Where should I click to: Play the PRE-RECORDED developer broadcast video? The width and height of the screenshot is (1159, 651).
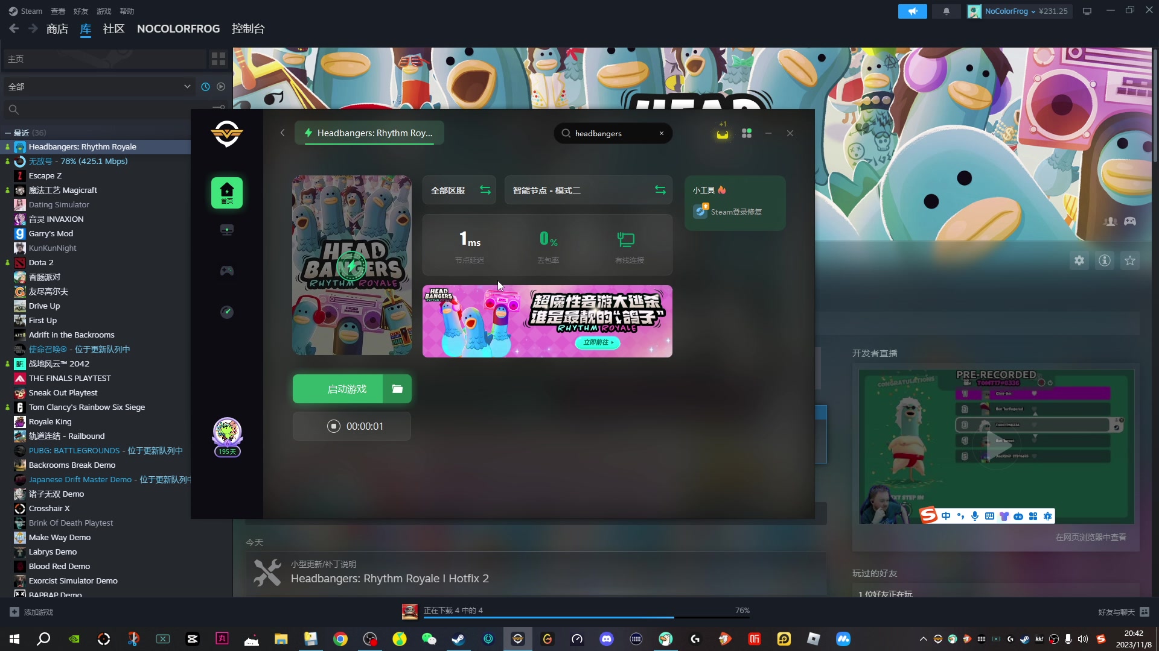point(996,446)
